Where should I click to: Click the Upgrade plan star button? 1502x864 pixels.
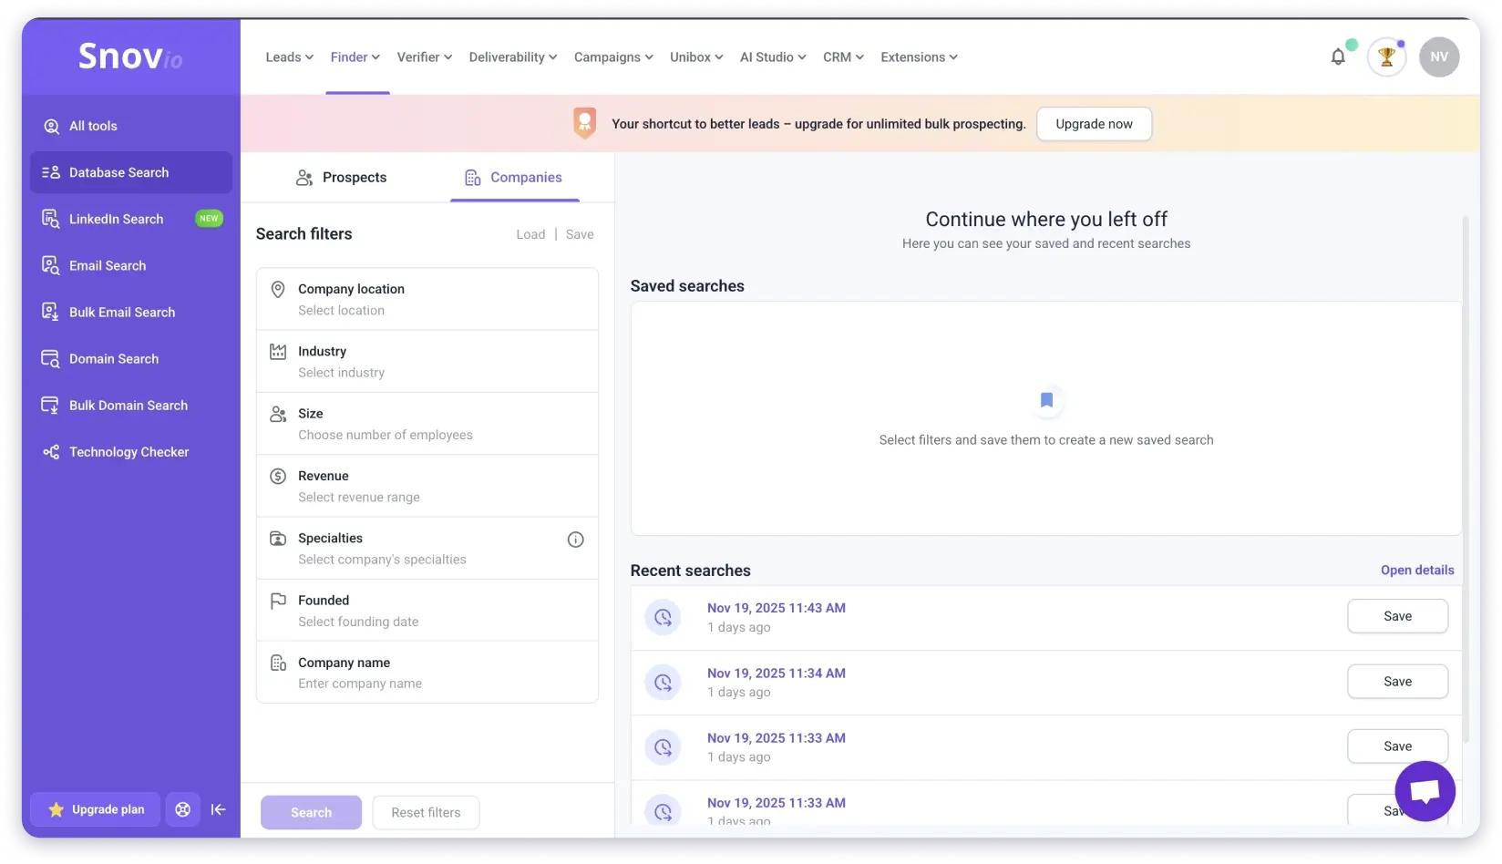click(95, 808)
